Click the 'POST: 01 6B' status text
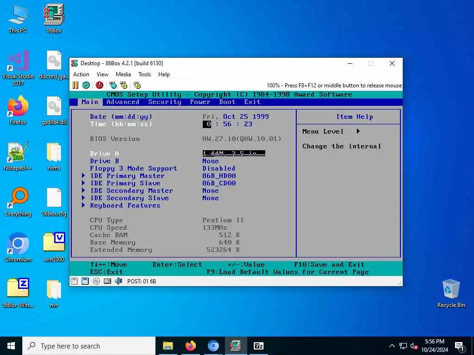Screen dimensions: 474x355 142,282
